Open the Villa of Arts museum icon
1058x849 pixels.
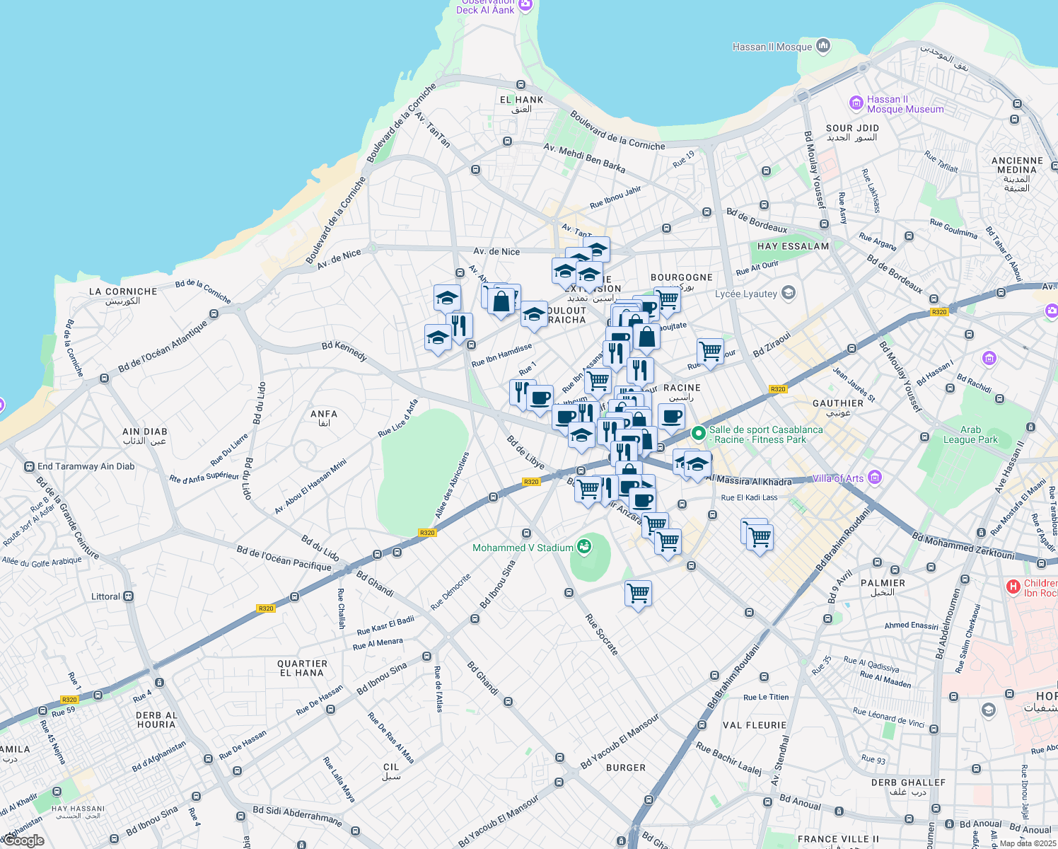875,478
